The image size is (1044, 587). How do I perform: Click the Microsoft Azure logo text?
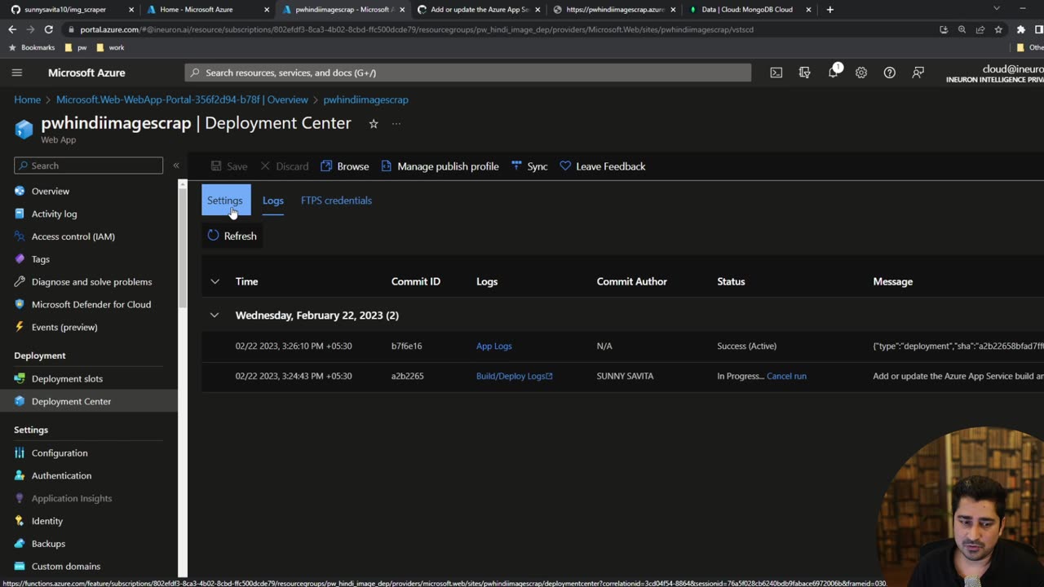click(x=86, y=73)
